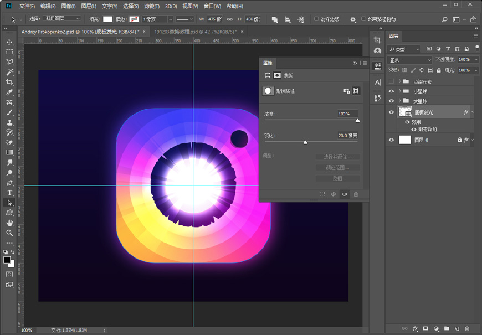Click the share icon at top right
Screen dimensions: 482x335
coord(473,19)
